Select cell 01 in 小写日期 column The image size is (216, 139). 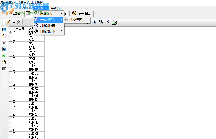(20, 32)
